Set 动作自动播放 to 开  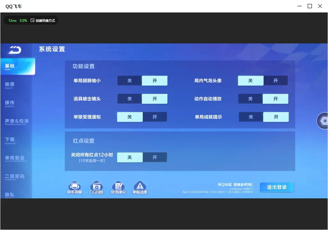[276, 99]
